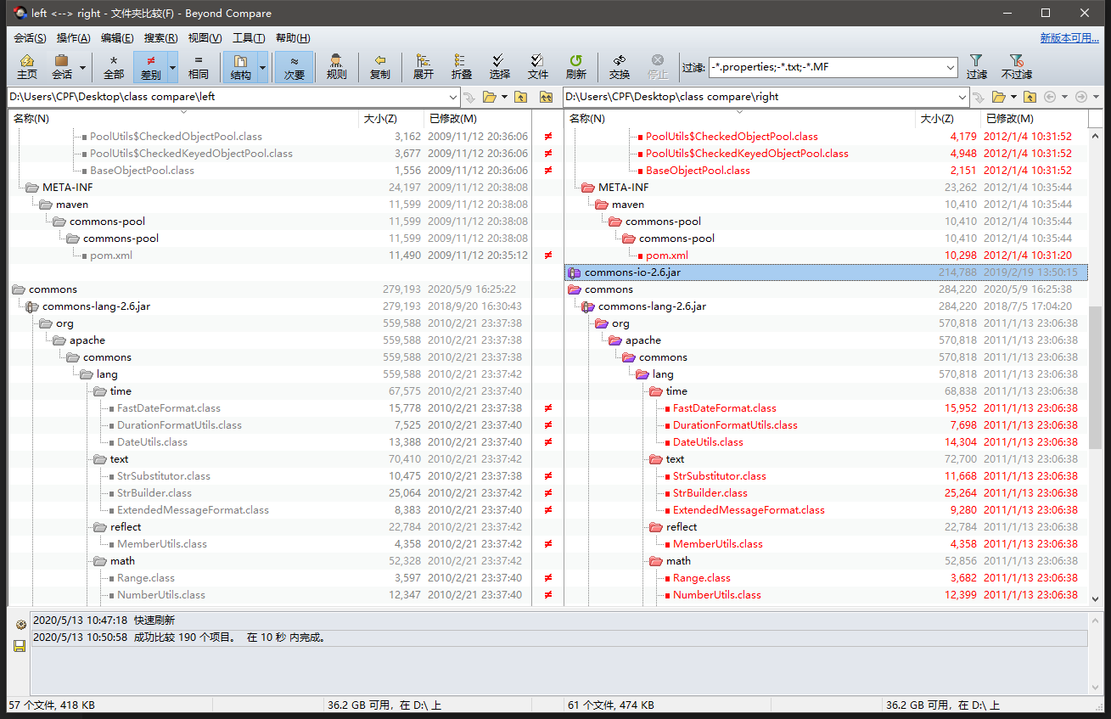1111x719 pixels.
Task: Click the 文件 (Files) toolbar icon
Action: (538, 67)
